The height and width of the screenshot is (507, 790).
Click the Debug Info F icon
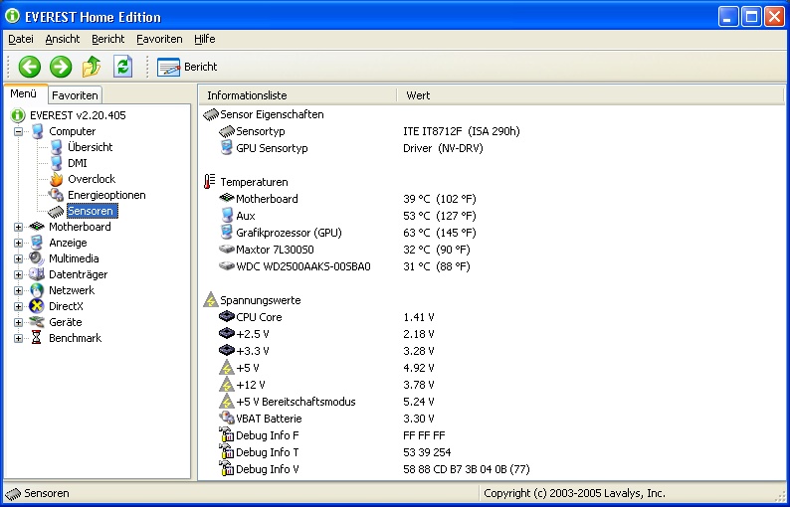(227, 434)
